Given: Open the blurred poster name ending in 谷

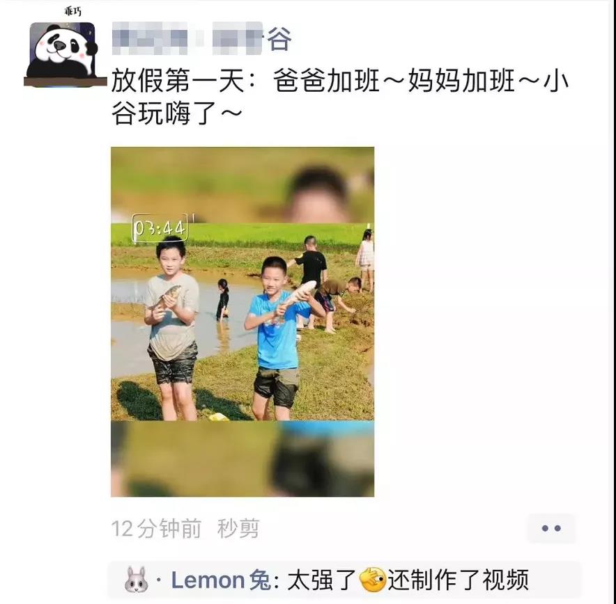Looking at the screenshot, I should click(x=202, y=38).
